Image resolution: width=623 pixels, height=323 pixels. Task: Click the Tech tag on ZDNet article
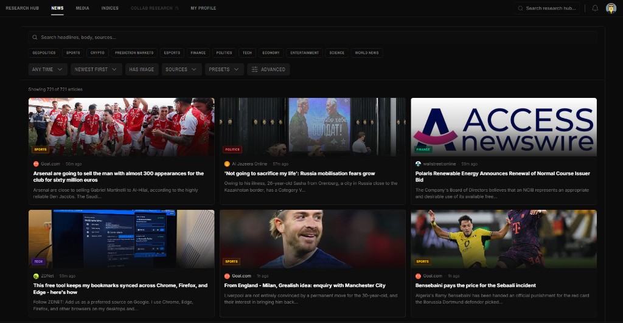point(38,262)
